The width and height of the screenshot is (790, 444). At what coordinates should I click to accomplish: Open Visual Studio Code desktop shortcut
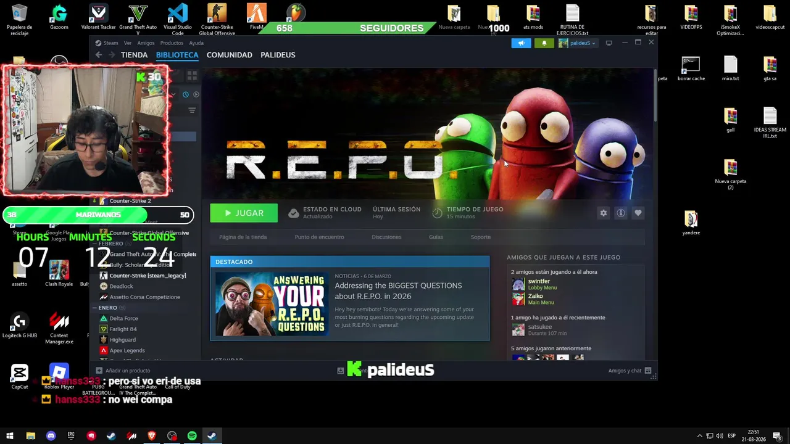tap(178, 20)
